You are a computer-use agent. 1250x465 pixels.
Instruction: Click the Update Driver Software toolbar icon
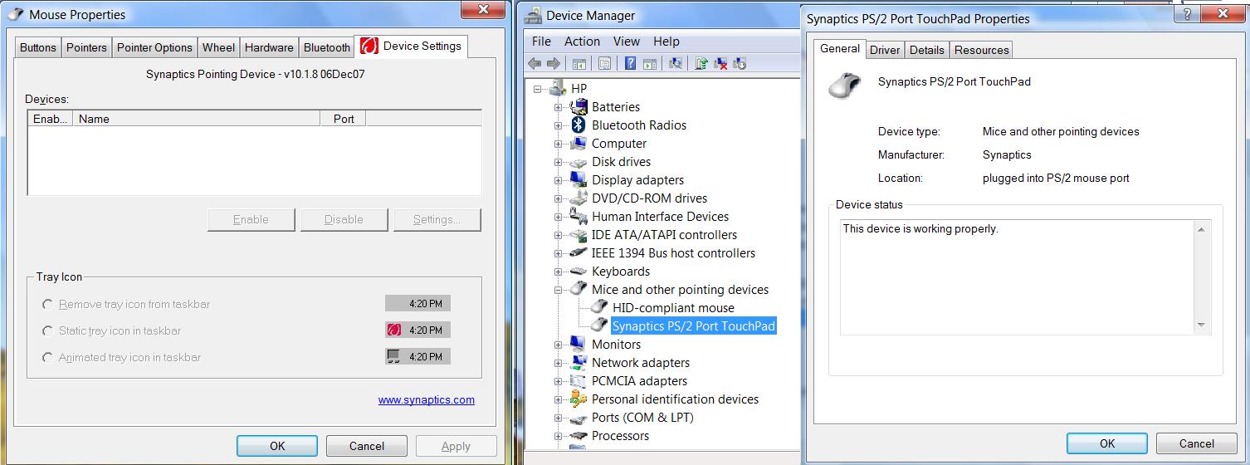pos(701,63)
